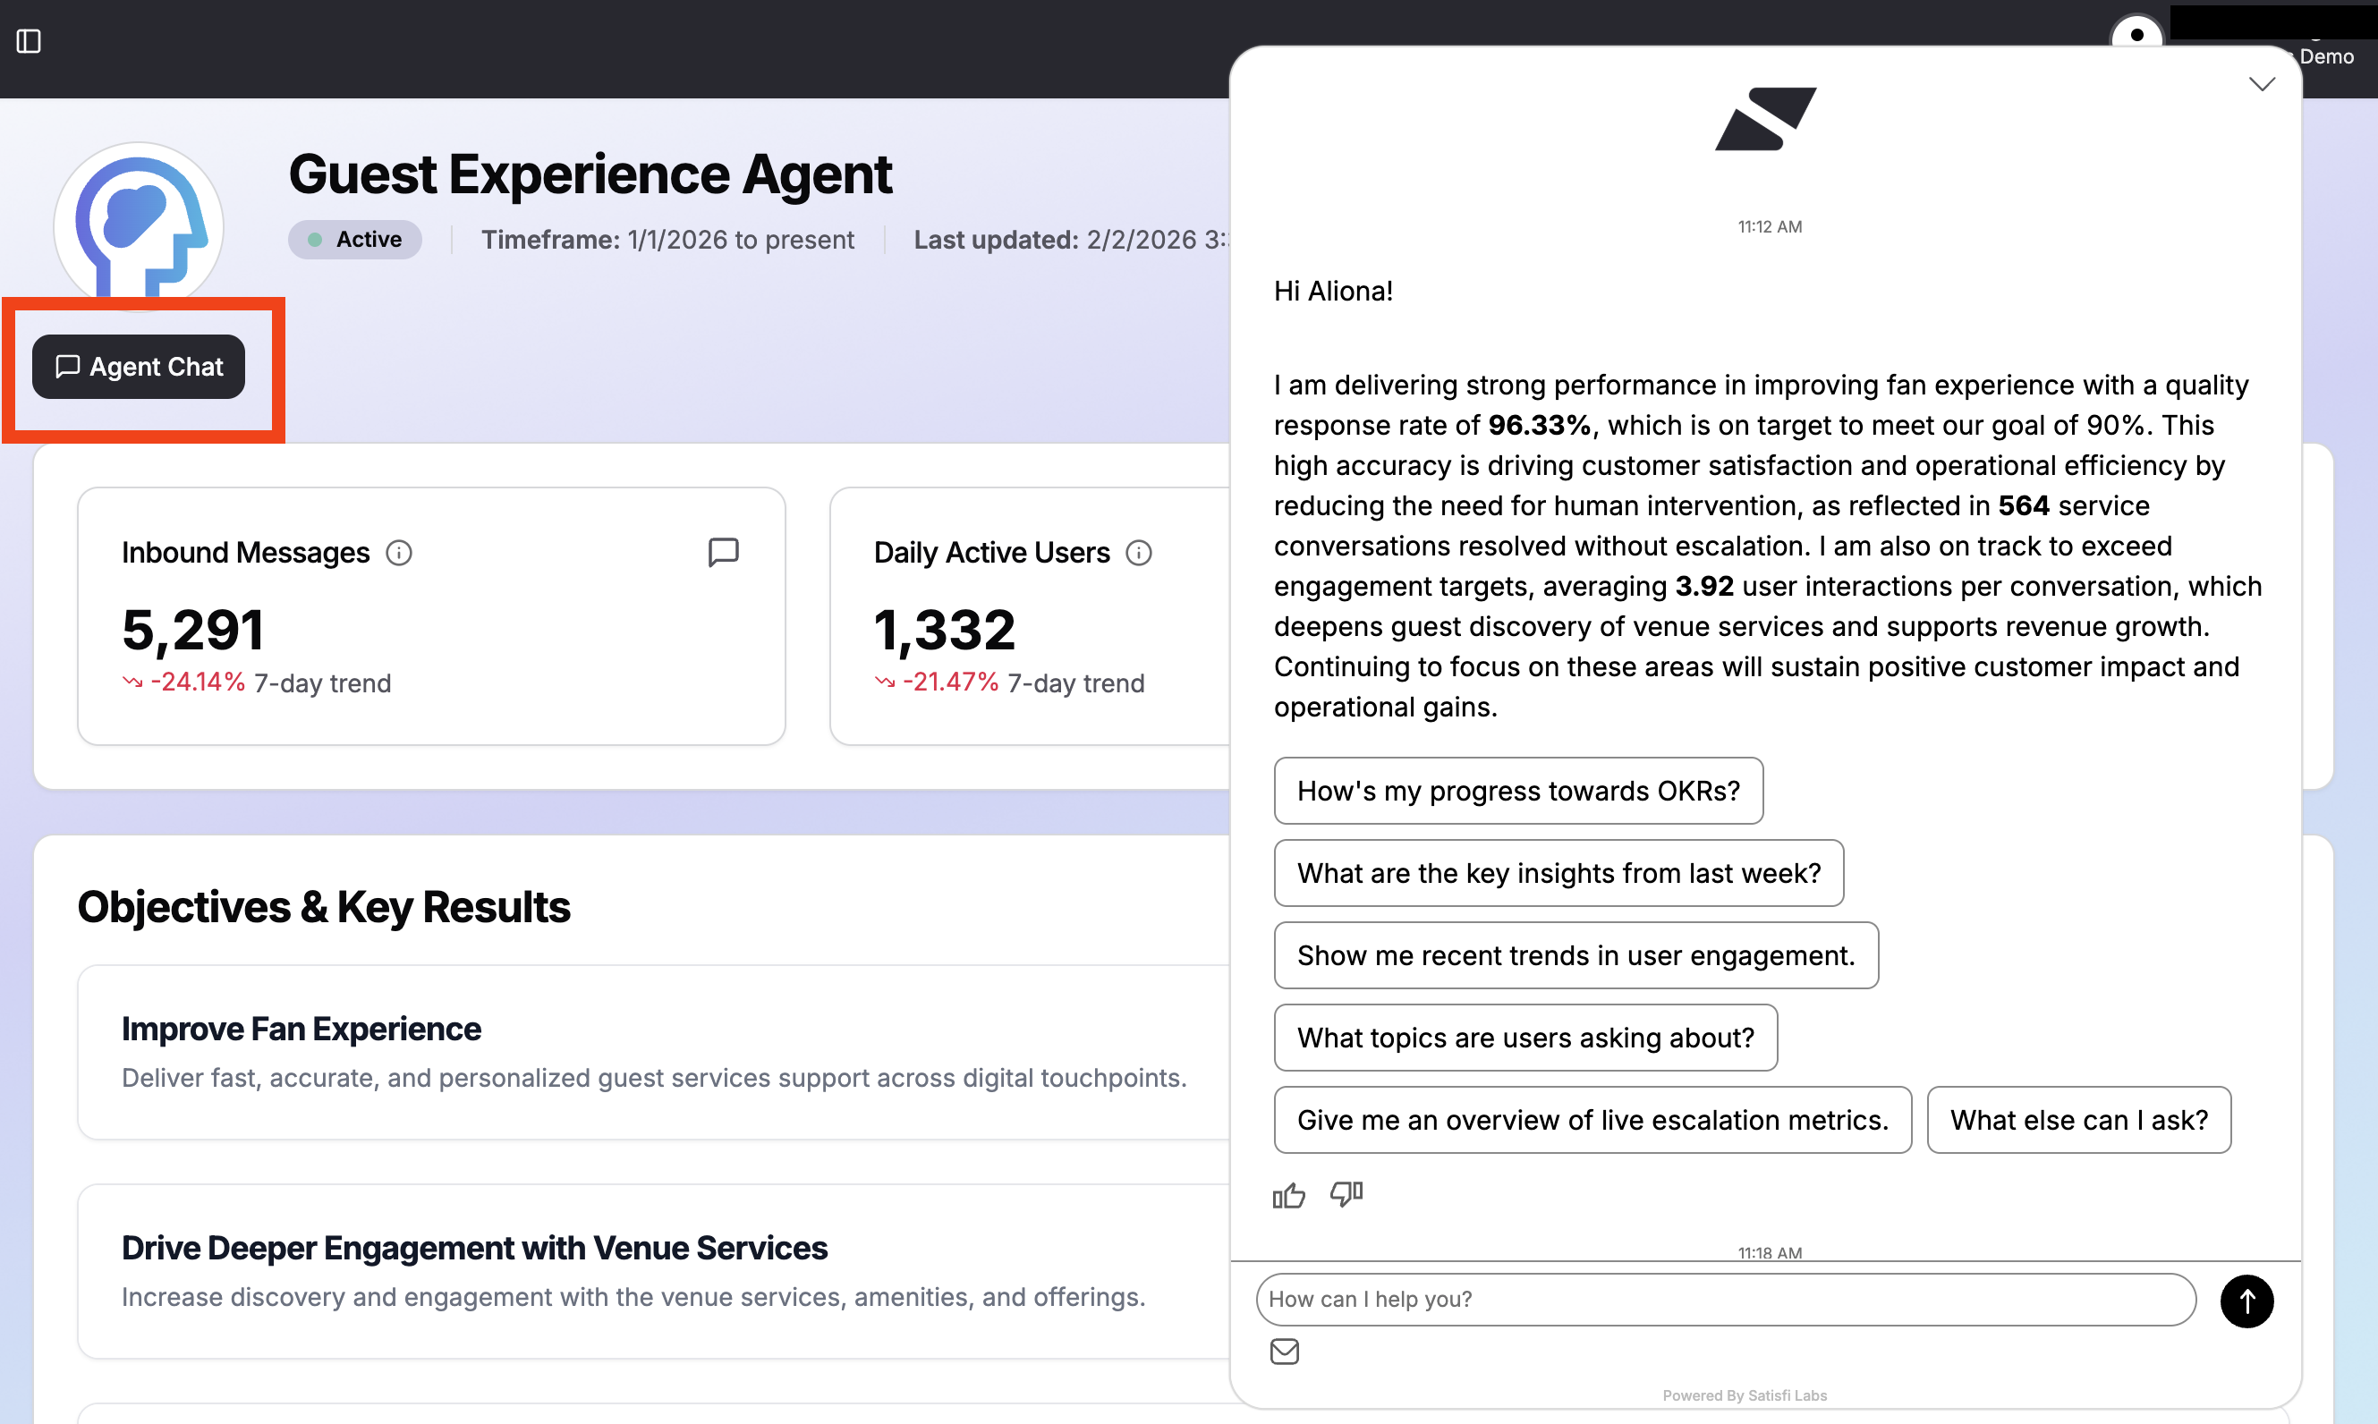
Task: Select "How's my progress towards OKRs?" suggestion
Action: [x=1518, y=791]
